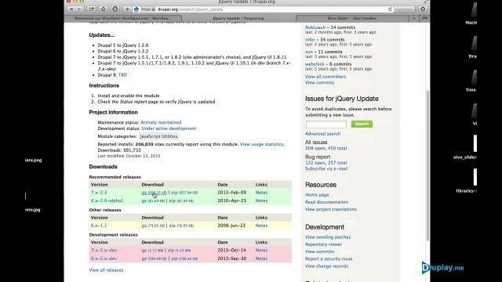Screen dimensions: 502x282
Task: Open the Under active development link
Action: (x=169, y=128)
